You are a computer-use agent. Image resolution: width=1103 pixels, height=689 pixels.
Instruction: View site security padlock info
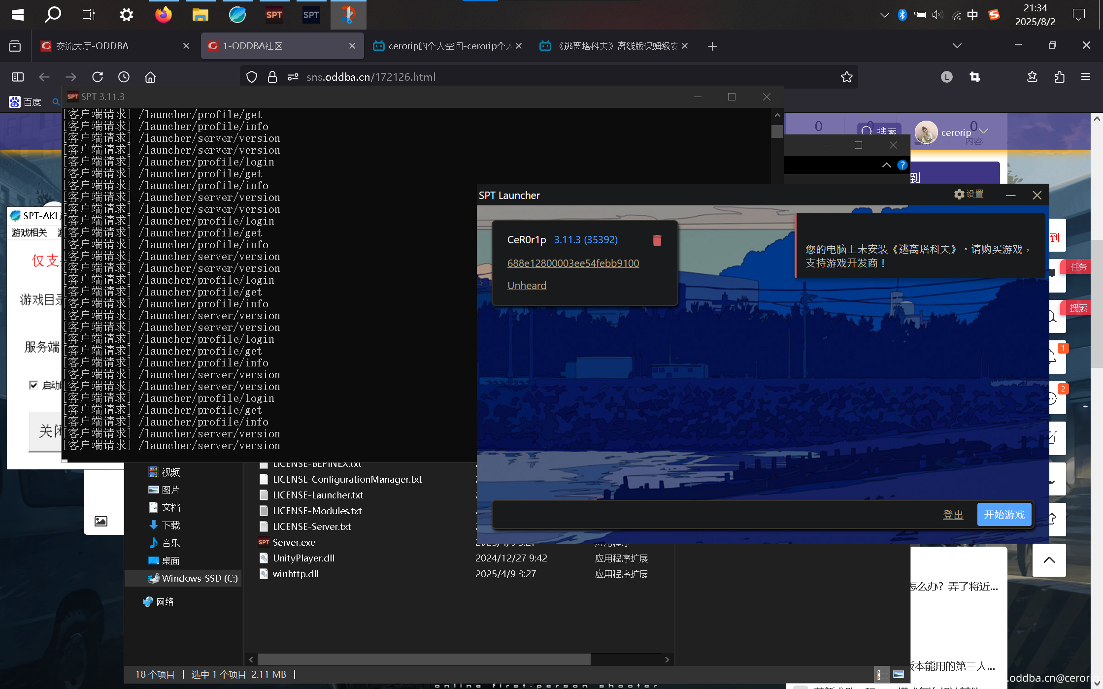click(272, 77)
